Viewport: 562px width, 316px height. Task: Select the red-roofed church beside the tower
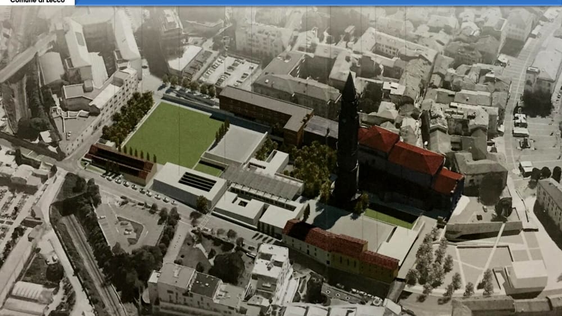click(x=410, y=168)
